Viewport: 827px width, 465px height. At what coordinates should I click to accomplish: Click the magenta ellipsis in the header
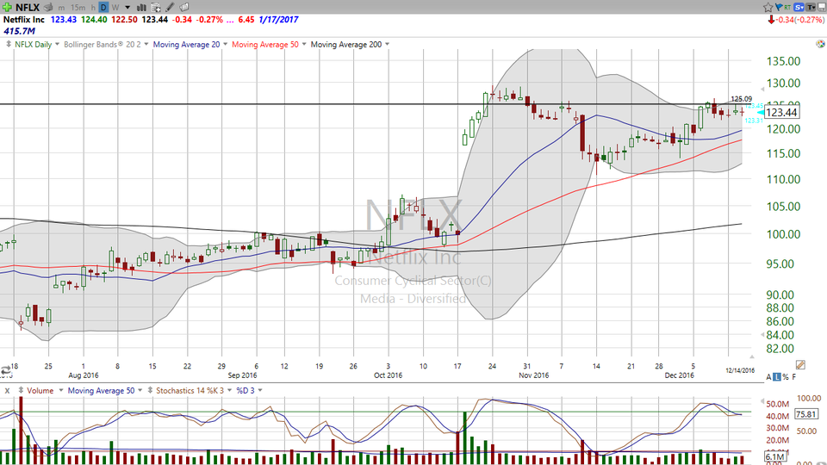tap(230, 20)
